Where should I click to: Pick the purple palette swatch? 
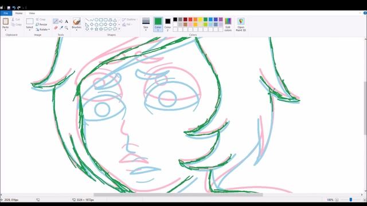[x=221, y=19]
